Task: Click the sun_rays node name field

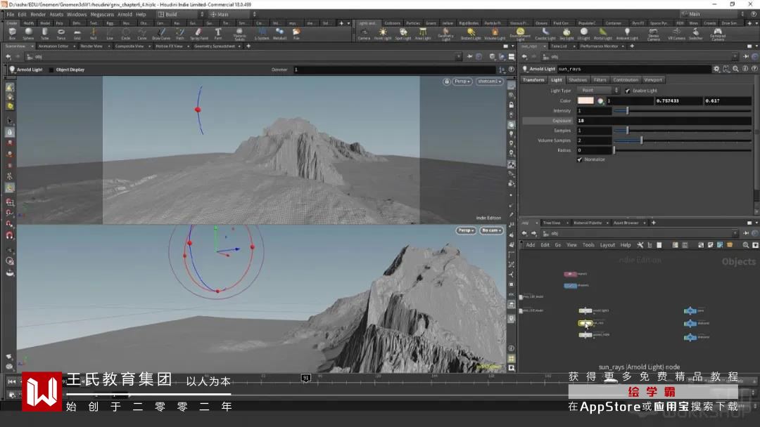Action: [633, 69]
